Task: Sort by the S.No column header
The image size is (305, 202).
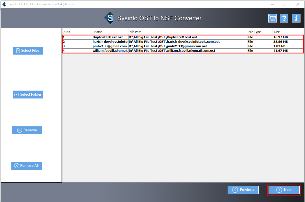Action: tap(77, 32)
